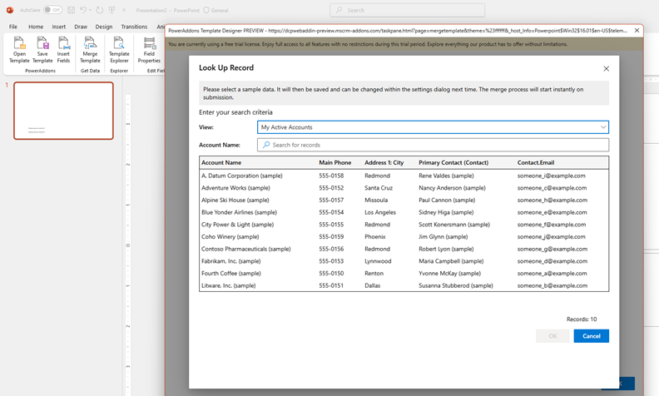Click phone number 555-0150
This screenshot has height=396, width=659.
pyautogui.click(x=331, y=273)
